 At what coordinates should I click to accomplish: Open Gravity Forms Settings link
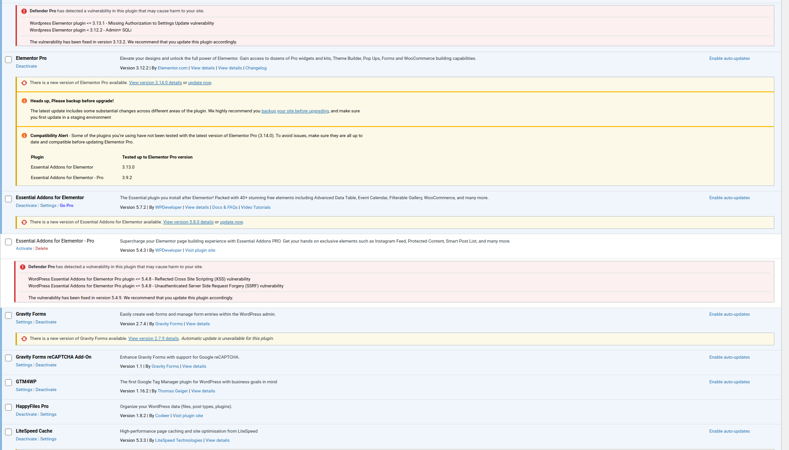(24, 322)
